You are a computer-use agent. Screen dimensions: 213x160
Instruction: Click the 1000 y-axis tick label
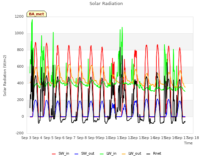19,33
